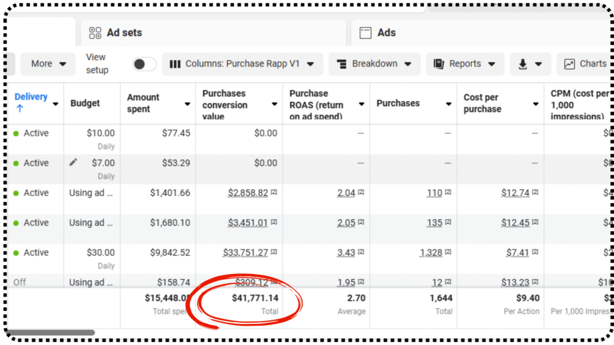
Task: Click the Columns bars icon
Action: coord(175,64)
